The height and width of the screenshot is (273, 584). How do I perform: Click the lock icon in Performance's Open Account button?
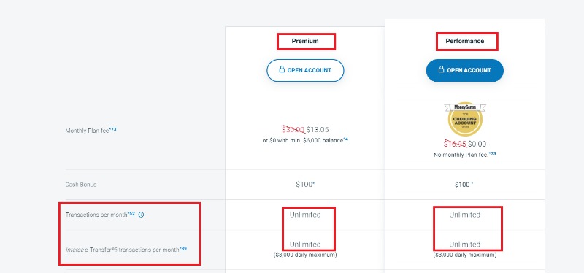coord(442,69)
